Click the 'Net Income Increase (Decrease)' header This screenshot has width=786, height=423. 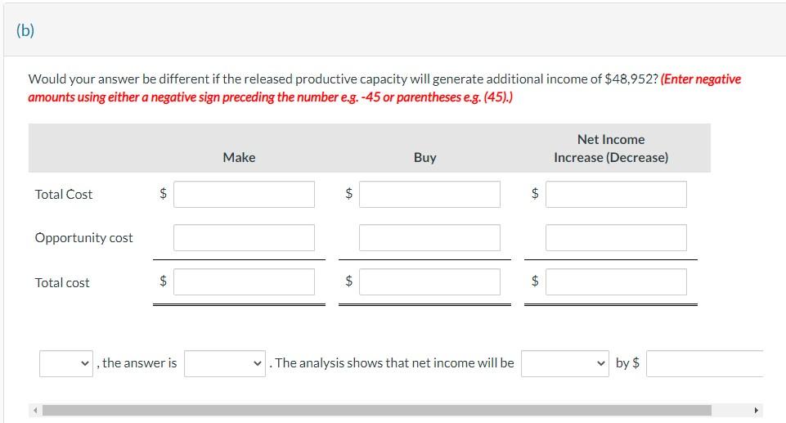coord(611,148)
